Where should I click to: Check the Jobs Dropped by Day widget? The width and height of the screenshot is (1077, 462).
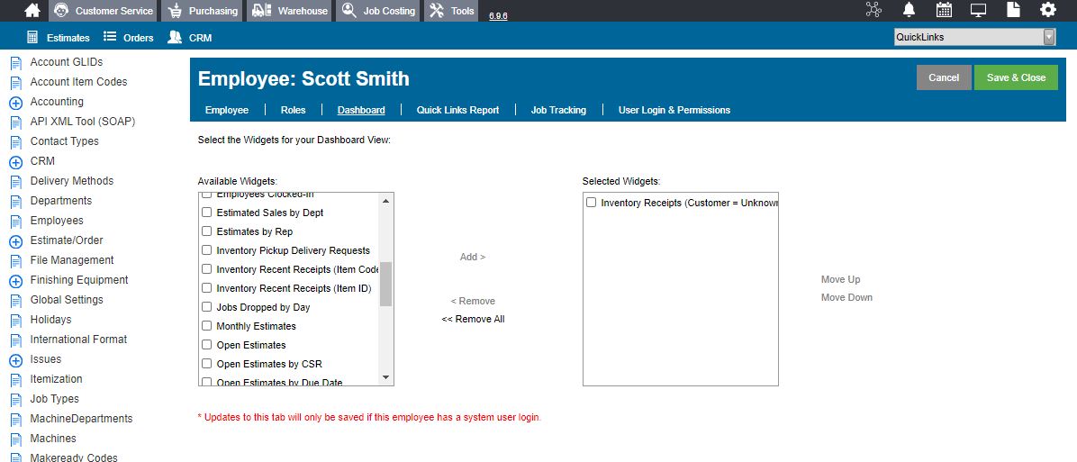207,307
